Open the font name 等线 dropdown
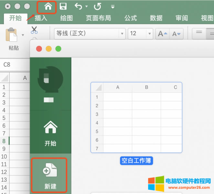The image size is (214, 194). point(122,34)
